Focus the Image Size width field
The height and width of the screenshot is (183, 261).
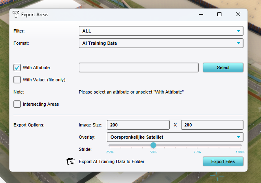click(138, 125)
